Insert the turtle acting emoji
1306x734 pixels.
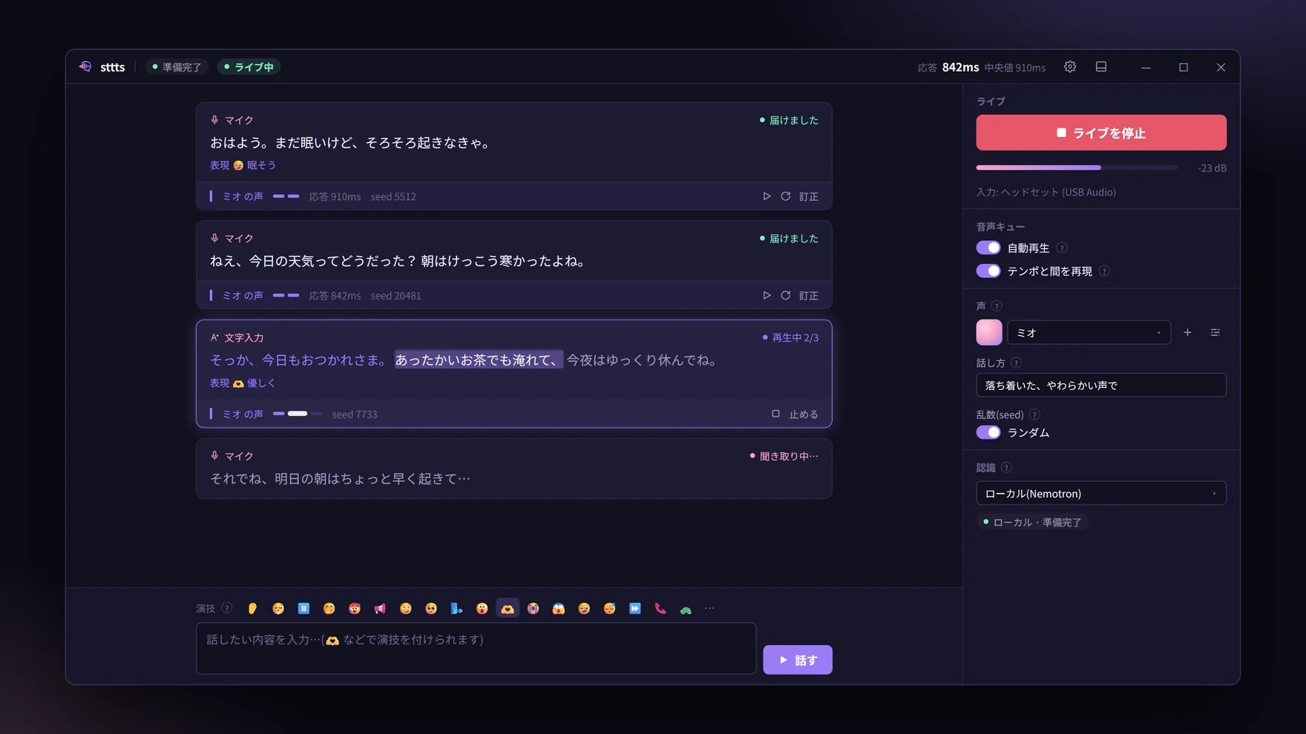click(686, 609)
